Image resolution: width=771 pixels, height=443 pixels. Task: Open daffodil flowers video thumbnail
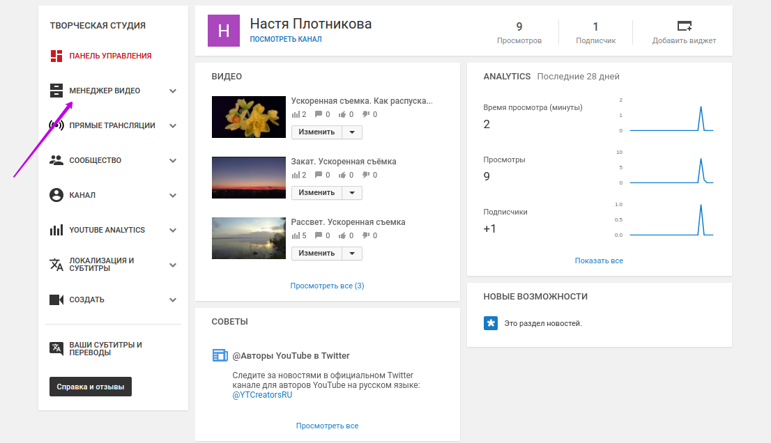[249, 117]
